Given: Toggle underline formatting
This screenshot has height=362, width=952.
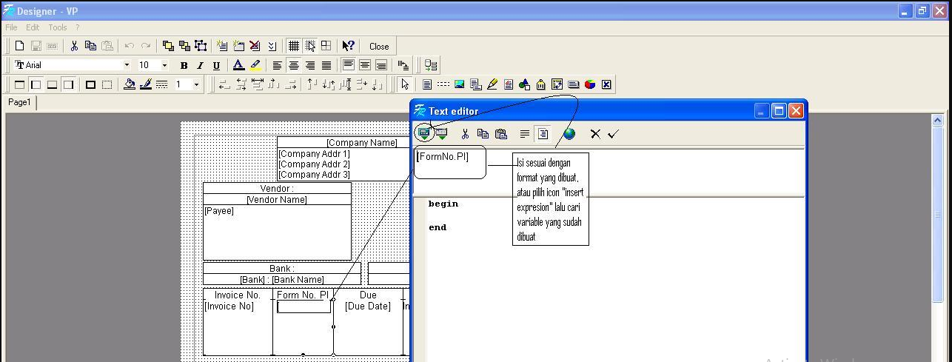Looking at the screenshot, I should point(216,66).
